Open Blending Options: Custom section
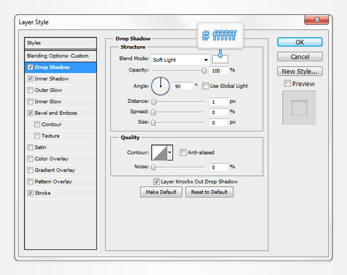 pyautogui.click(x=58, y=56)
